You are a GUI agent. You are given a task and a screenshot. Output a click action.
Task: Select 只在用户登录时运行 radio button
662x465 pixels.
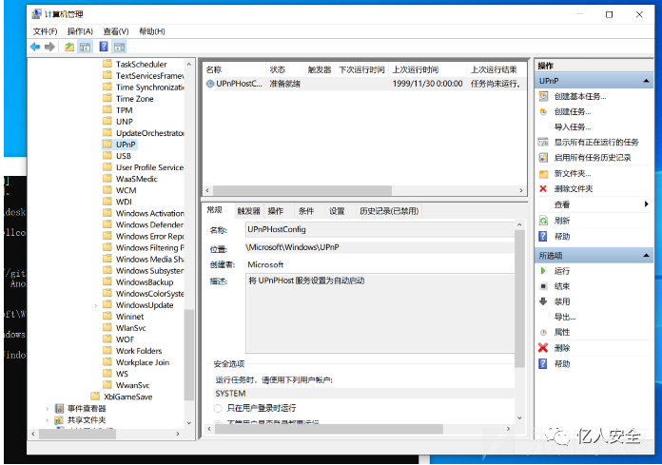tap(218, 409)
